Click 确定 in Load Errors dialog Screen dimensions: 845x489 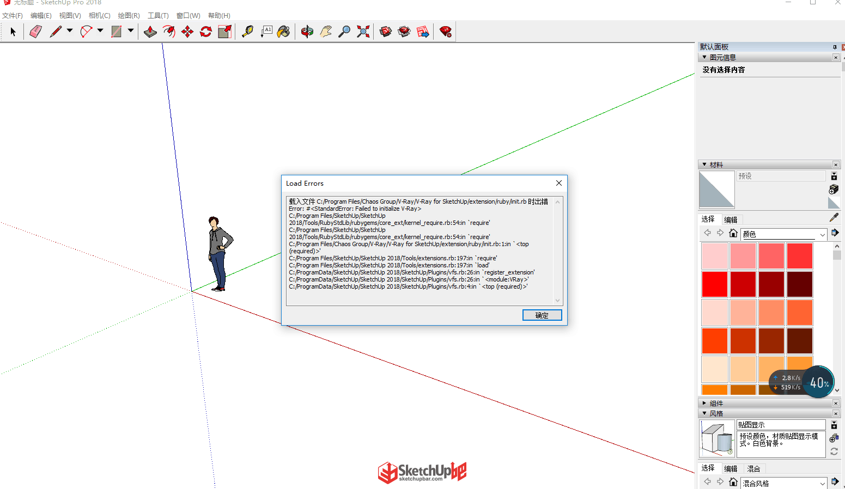542,315
